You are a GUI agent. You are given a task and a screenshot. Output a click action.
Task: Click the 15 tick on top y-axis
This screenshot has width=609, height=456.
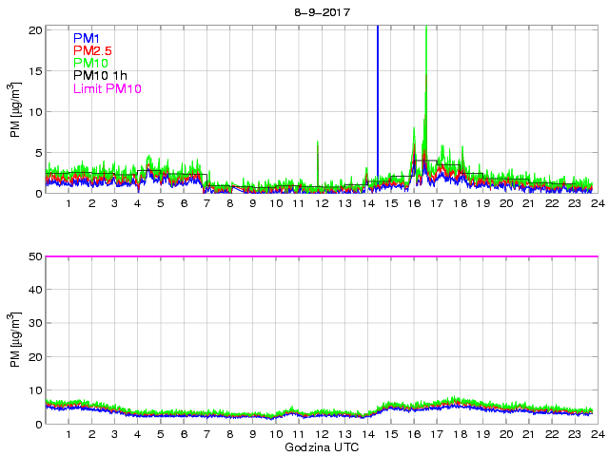point(33,71)
